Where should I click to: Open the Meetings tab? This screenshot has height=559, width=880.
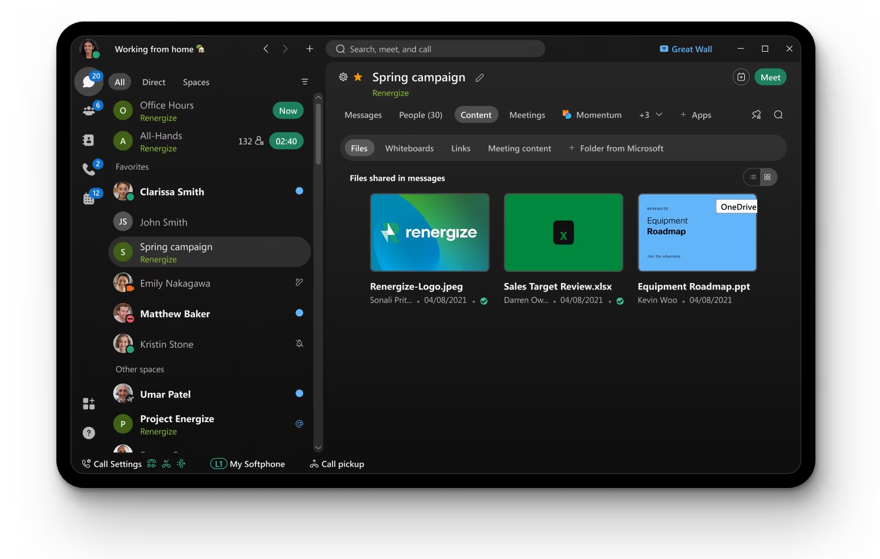pos(527,115)
